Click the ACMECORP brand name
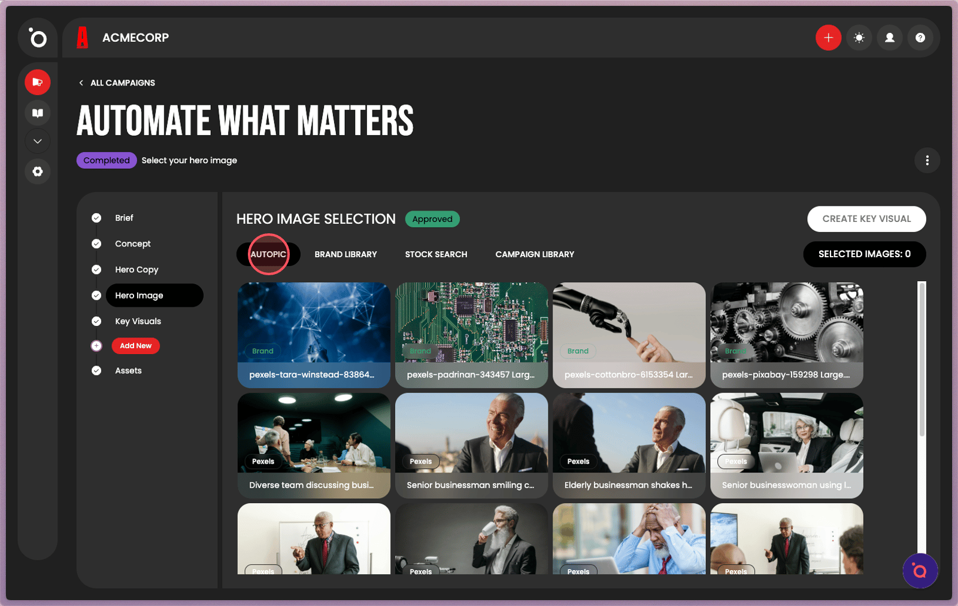The image size is (958, 606). (x=136, y=38)
